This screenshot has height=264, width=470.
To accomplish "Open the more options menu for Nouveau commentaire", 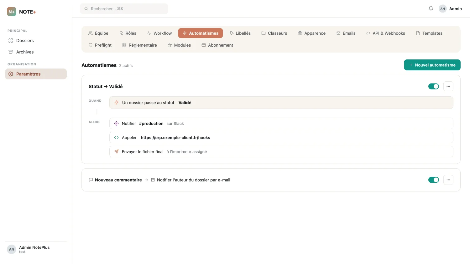I will click(448, 180).
